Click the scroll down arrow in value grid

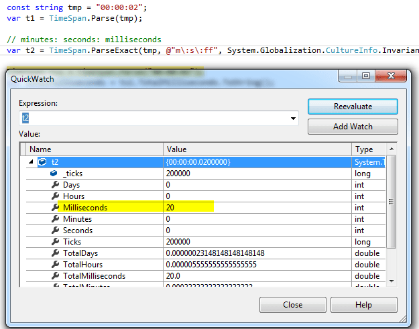tap(392, 281)
